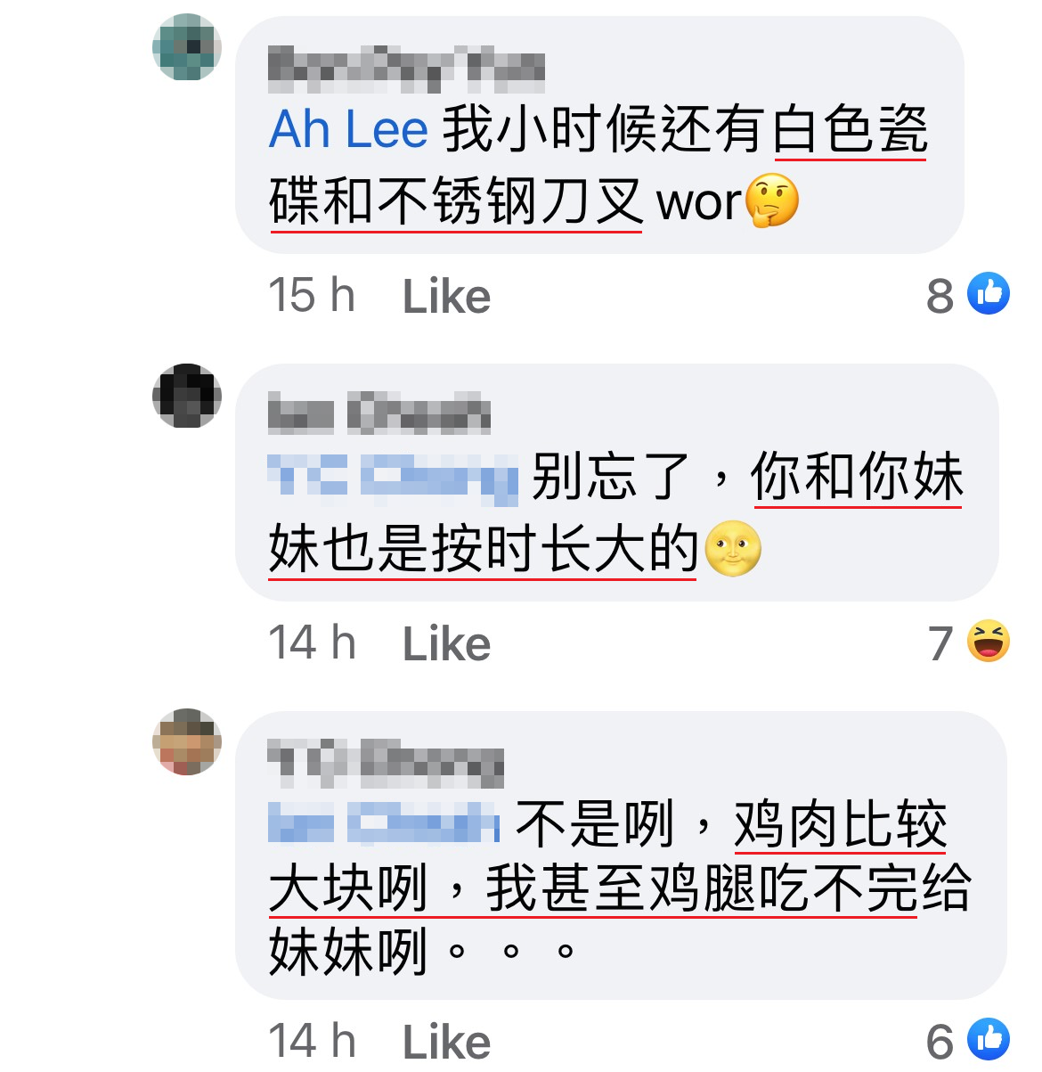Click the thinking face emoji
Screen dimensions: 1042x1072
tap(772, 200)
